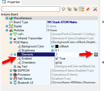Expand the Elements property
Screen dimensions: 104x91
click(x=15, y=54)
